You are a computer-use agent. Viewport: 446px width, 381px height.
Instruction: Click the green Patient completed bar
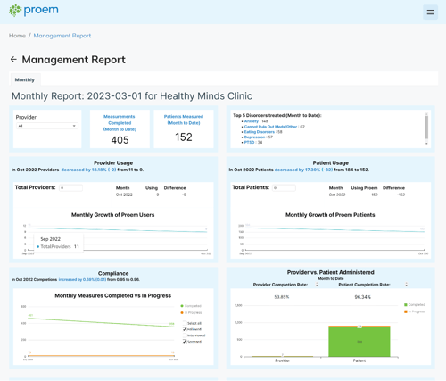[x=359, y=342]
